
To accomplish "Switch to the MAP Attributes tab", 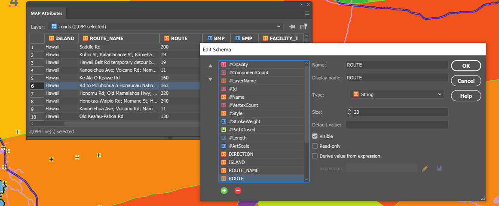I will point(46,13).
